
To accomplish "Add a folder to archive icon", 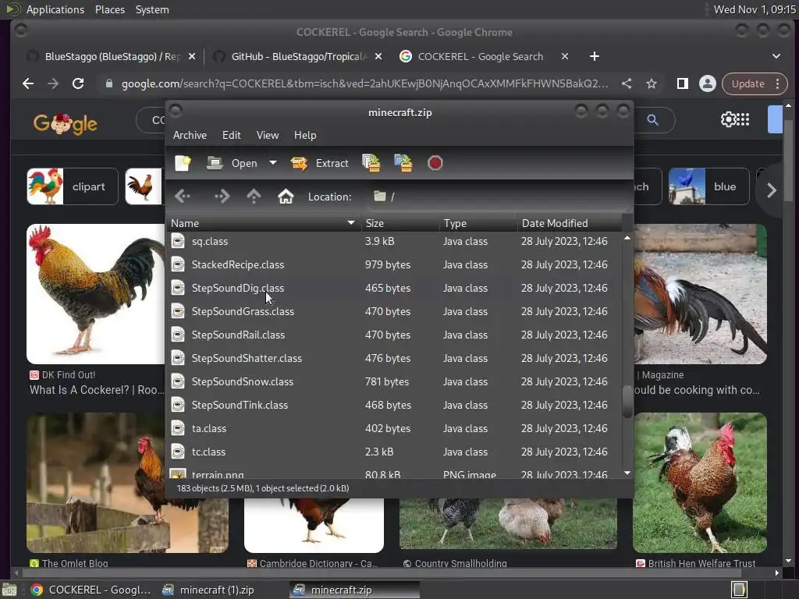I will click(x=403, y=163).
